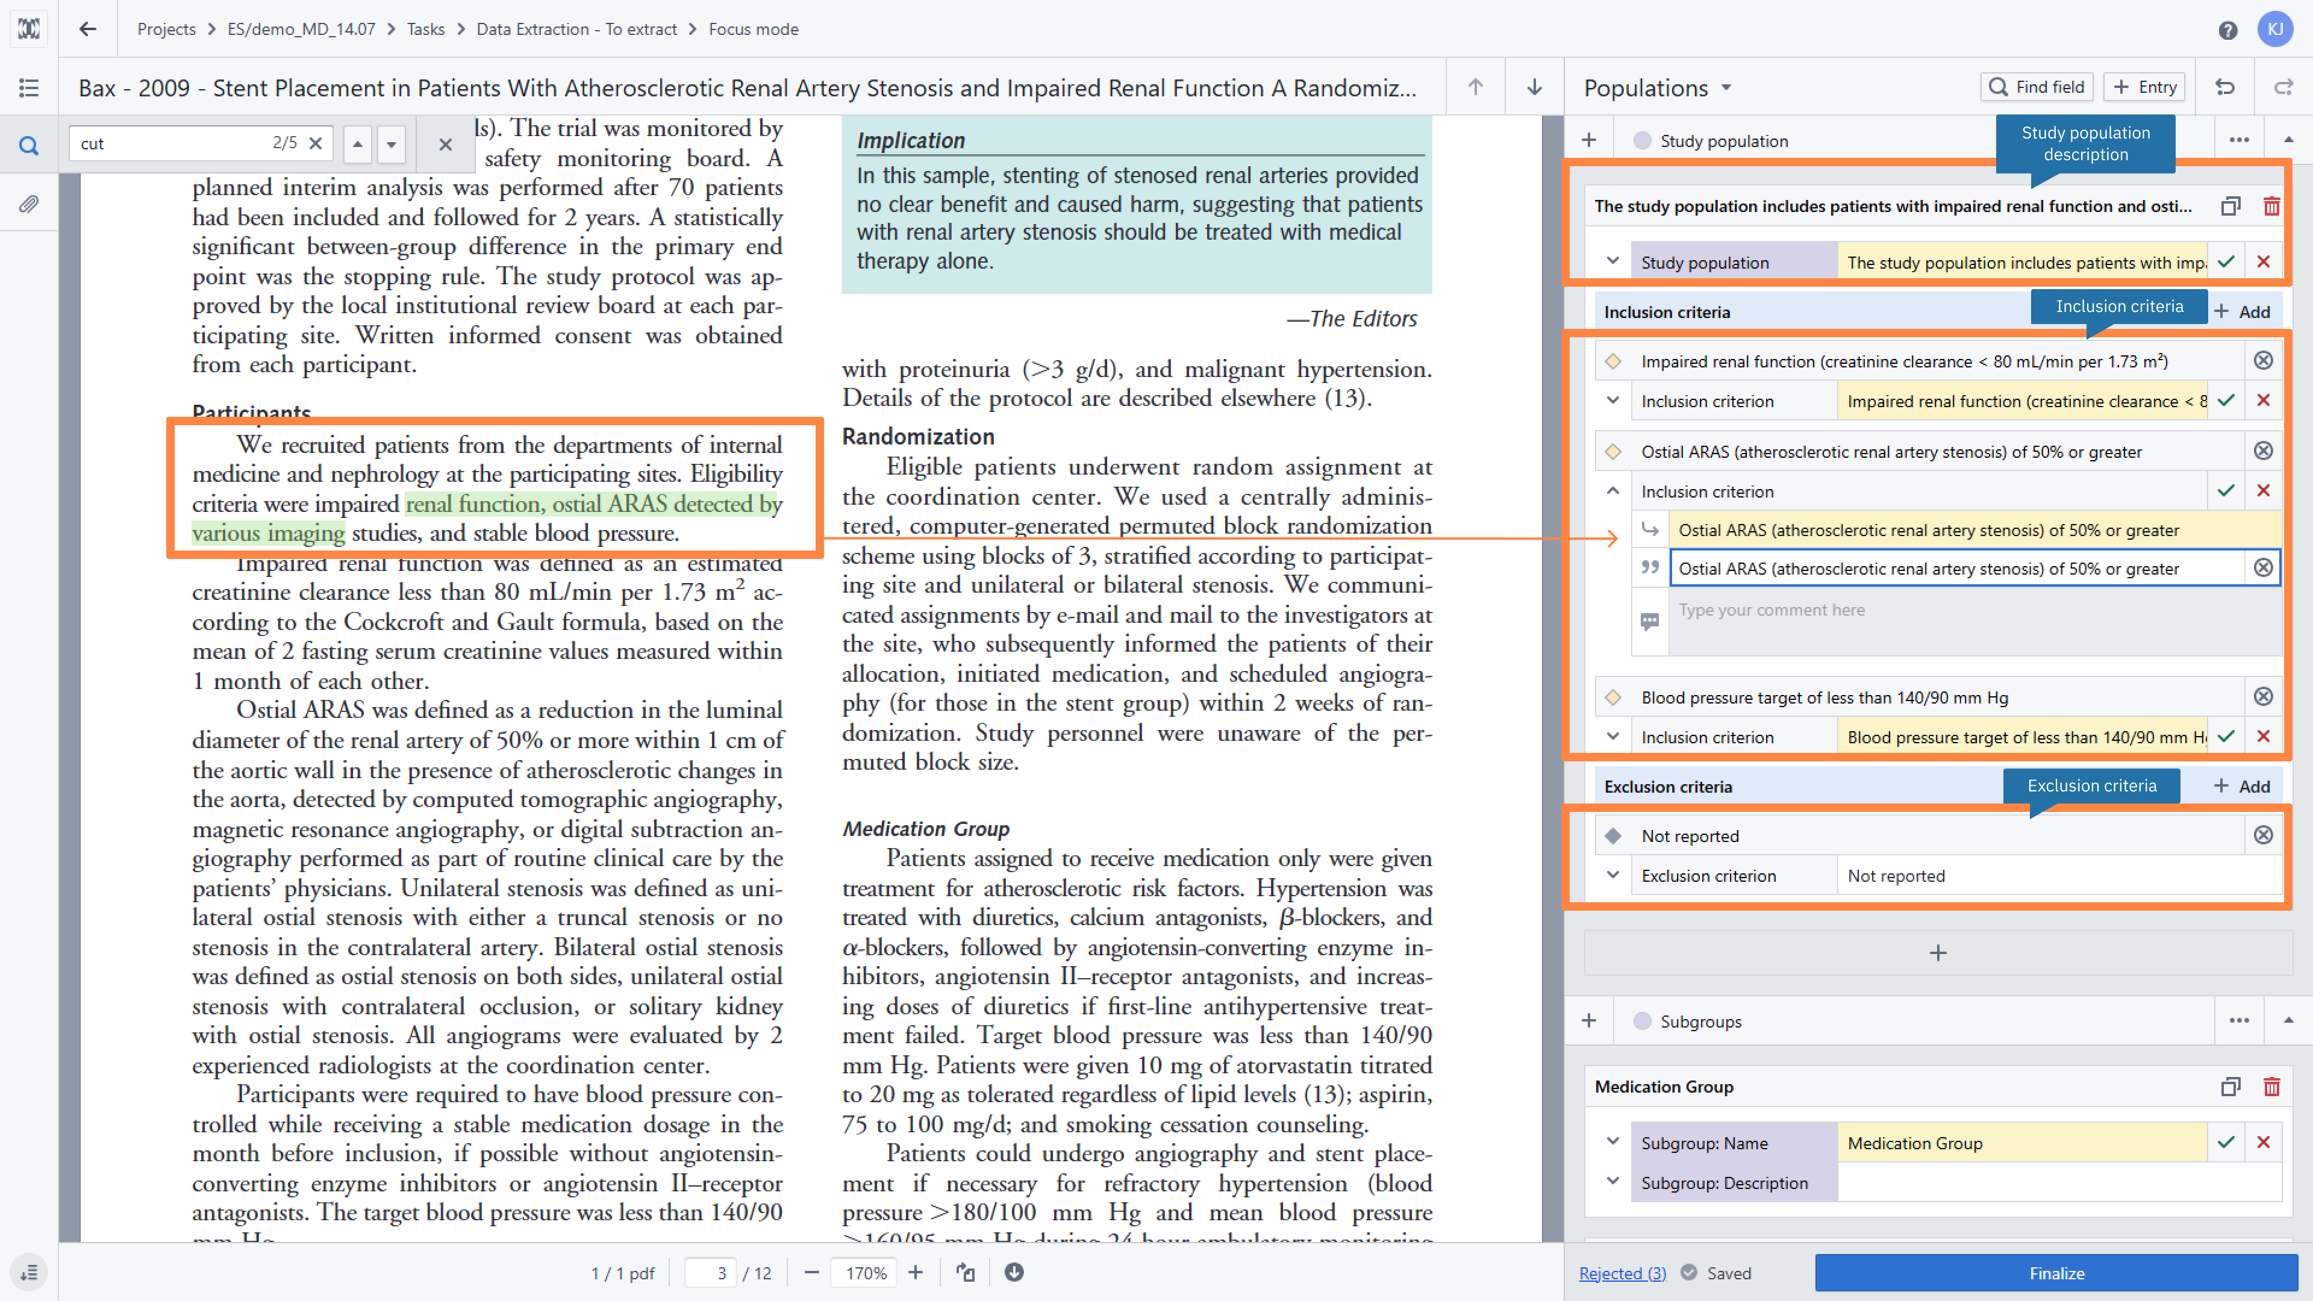2313x1301 pixels.
Task: Close the search bar
Action: 445,144
